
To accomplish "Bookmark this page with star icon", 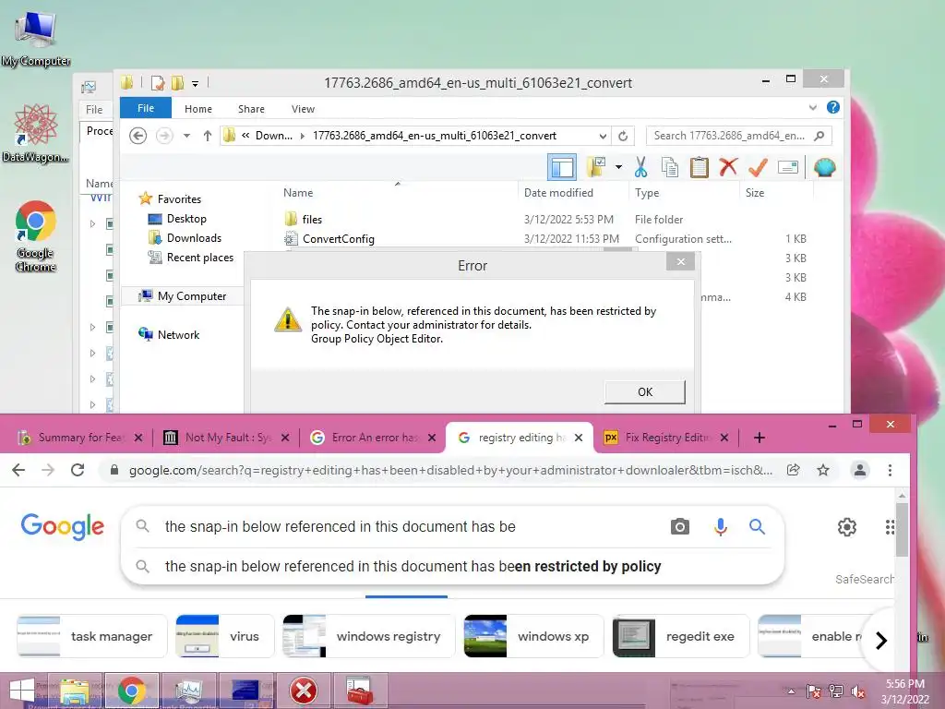I will click(823, 470).
